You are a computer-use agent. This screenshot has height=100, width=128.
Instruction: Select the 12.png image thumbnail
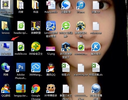(51, 49)
